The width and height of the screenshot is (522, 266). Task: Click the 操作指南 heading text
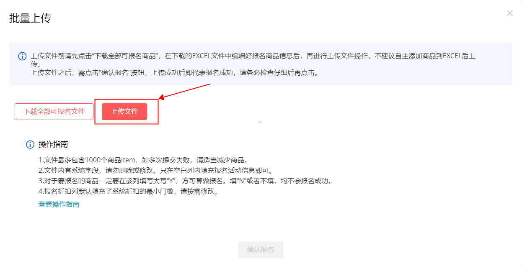pos(53,144)
